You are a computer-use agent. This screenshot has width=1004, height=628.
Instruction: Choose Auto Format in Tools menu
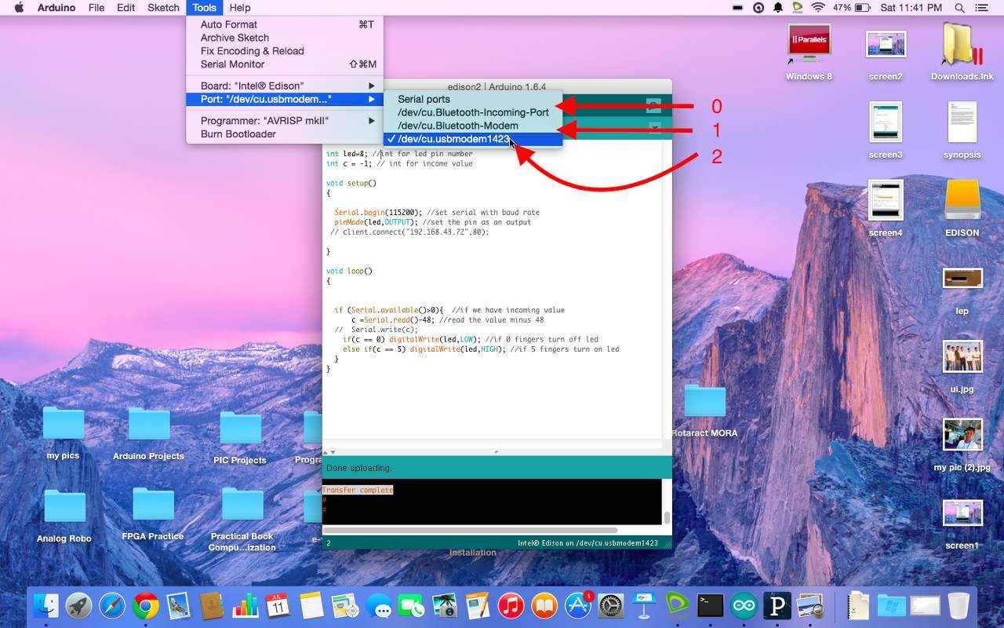click(x=285, y=24)
